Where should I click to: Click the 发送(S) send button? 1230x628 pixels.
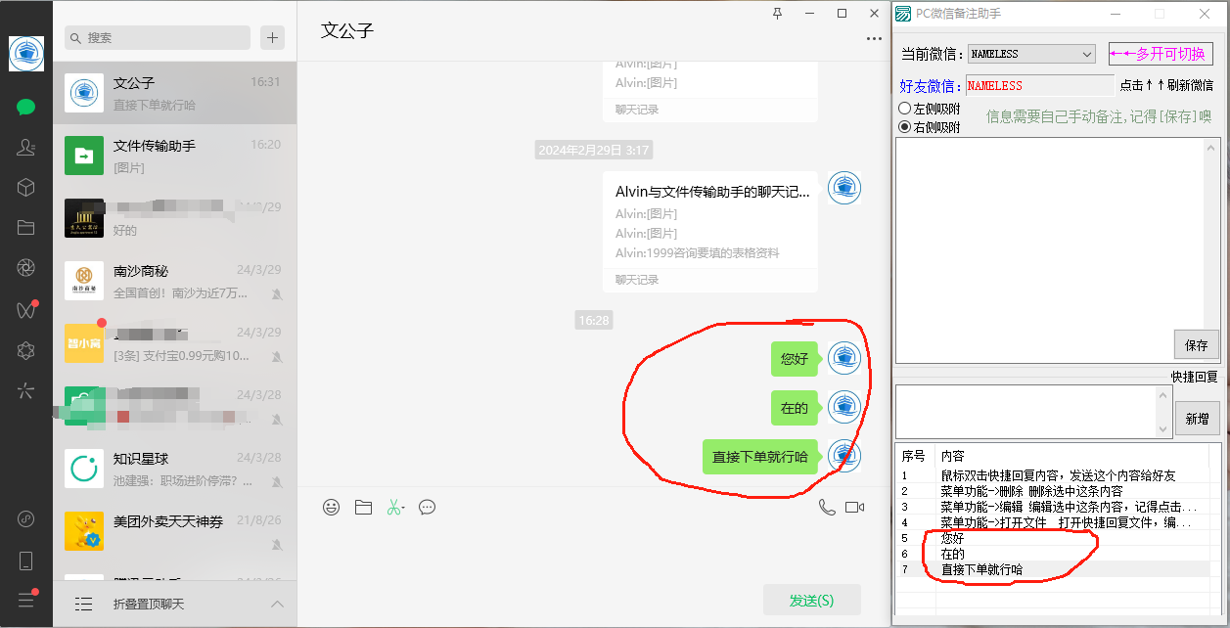tap(812, 600)
